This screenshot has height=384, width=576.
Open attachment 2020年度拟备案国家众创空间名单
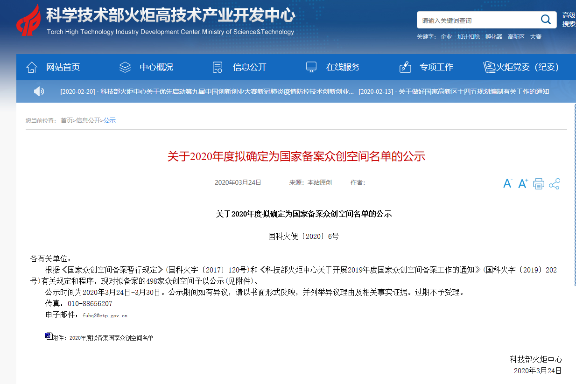[x=111, y=338]
